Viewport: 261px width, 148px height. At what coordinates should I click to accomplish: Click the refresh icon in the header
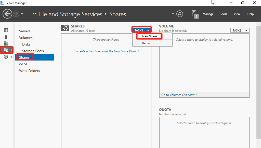coord(180,14)
